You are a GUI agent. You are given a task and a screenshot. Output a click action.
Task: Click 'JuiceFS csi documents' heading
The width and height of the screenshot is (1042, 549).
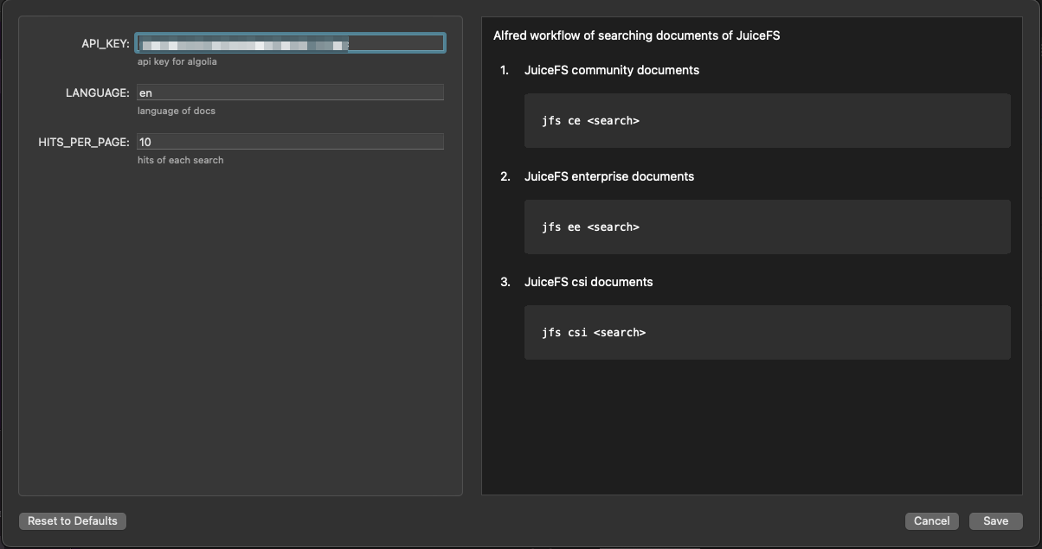[x=589, y=282]
